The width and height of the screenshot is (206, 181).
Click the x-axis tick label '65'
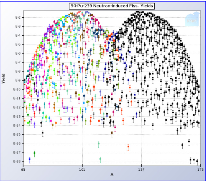[23, 169]
